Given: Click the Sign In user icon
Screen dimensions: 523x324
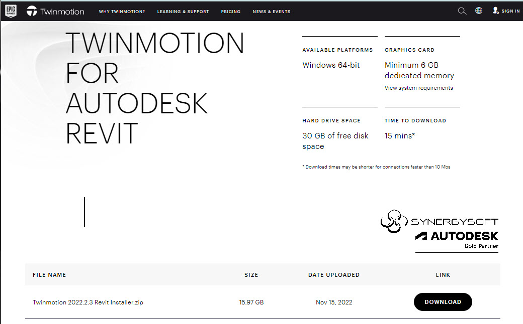Looking at the screenshot, I should [x=496, y=11].
